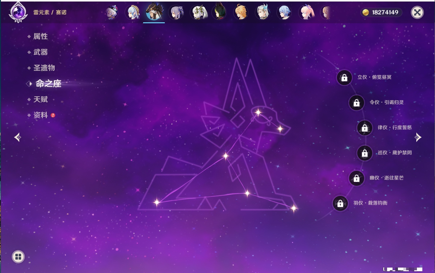The height and width of the screenshot is (273, 435).
Task: Select the white-haired character with green leaf ornament
Action: (199, 13)
